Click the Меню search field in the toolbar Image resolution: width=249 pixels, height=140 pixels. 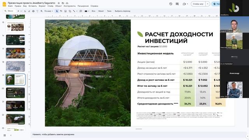9,11
